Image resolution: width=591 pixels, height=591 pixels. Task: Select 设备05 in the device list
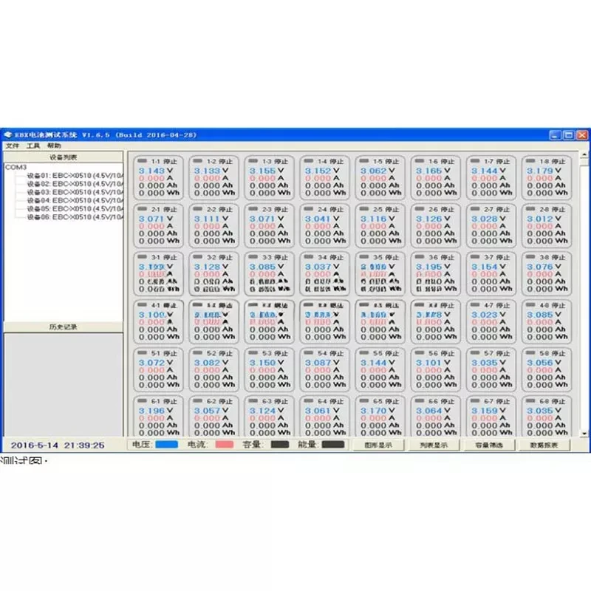[75, 209]
